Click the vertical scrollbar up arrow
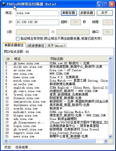This screenshot has width=116, height=151. (110, 58)
